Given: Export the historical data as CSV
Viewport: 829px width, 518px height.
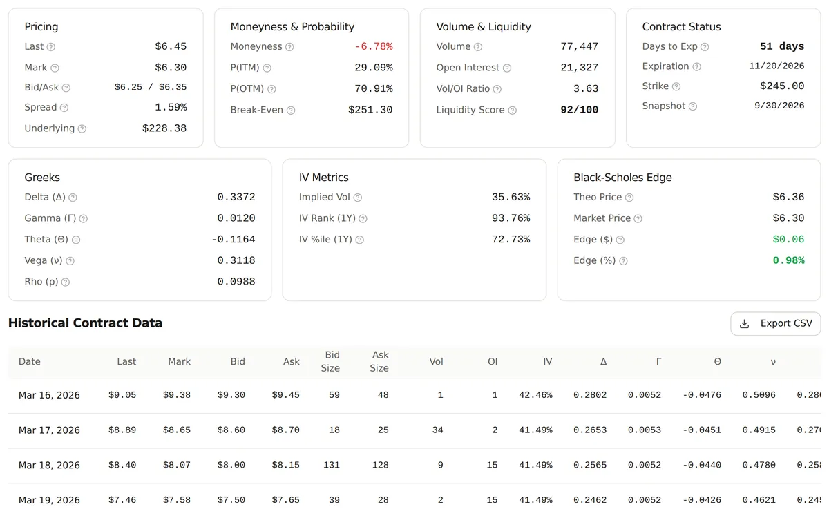Looking at the screenshot, I should coord(776,323).
